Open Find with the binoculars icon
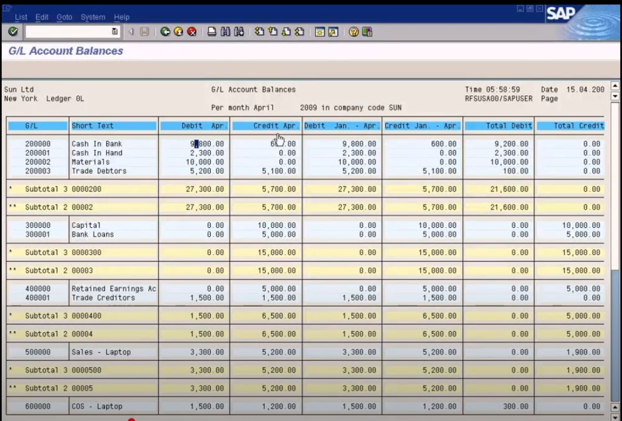Image resolution: width=622 pixels, height=421 pixels. [225, 32]
